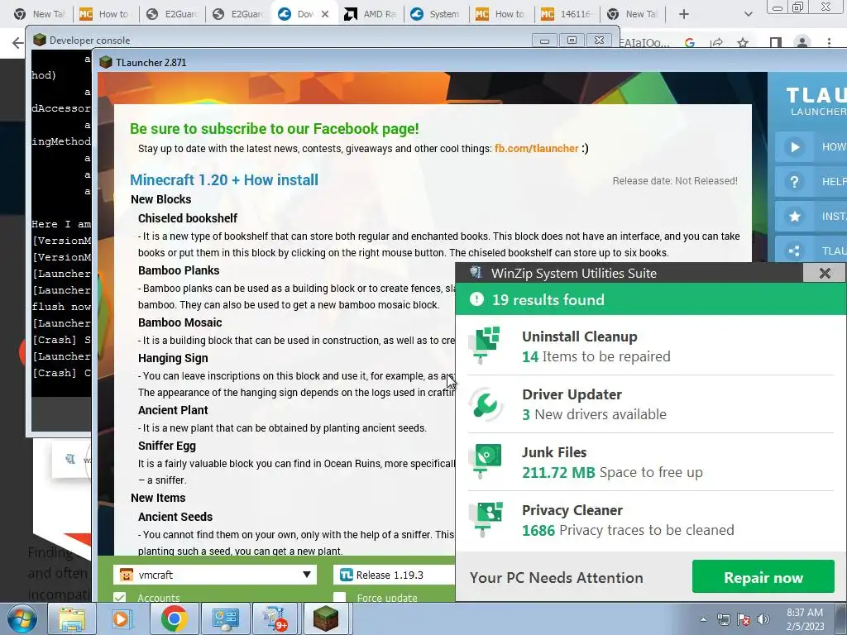Maximize the Developer console window

point(572,40)
